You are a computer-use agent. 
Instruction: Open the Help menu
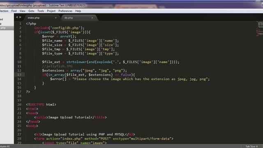78,11
